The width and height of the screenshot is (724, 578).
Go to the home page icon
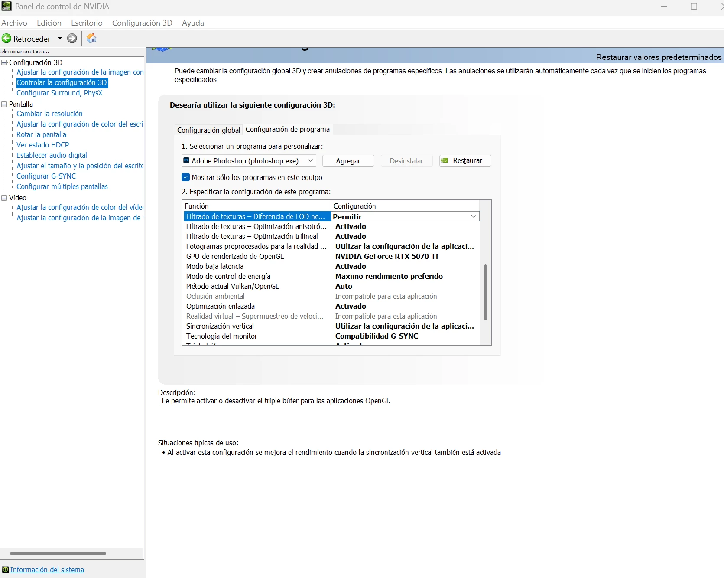tap(91, 38)
